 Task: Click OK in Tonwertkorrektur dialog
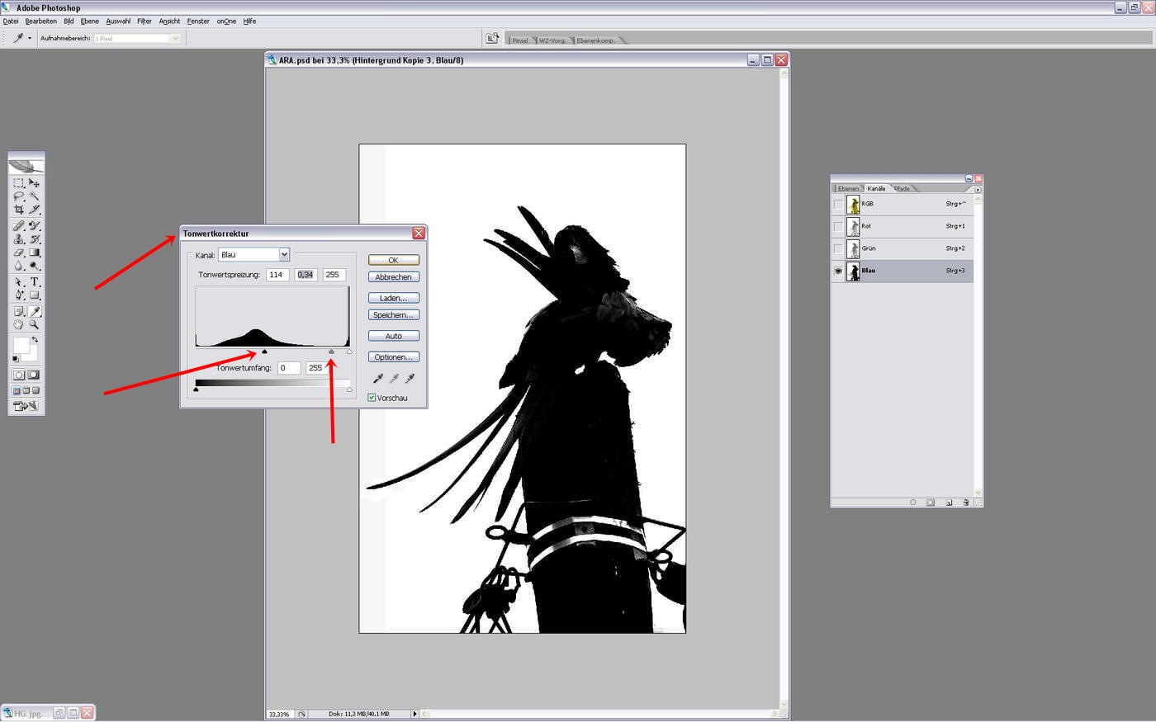click(394, 260)
